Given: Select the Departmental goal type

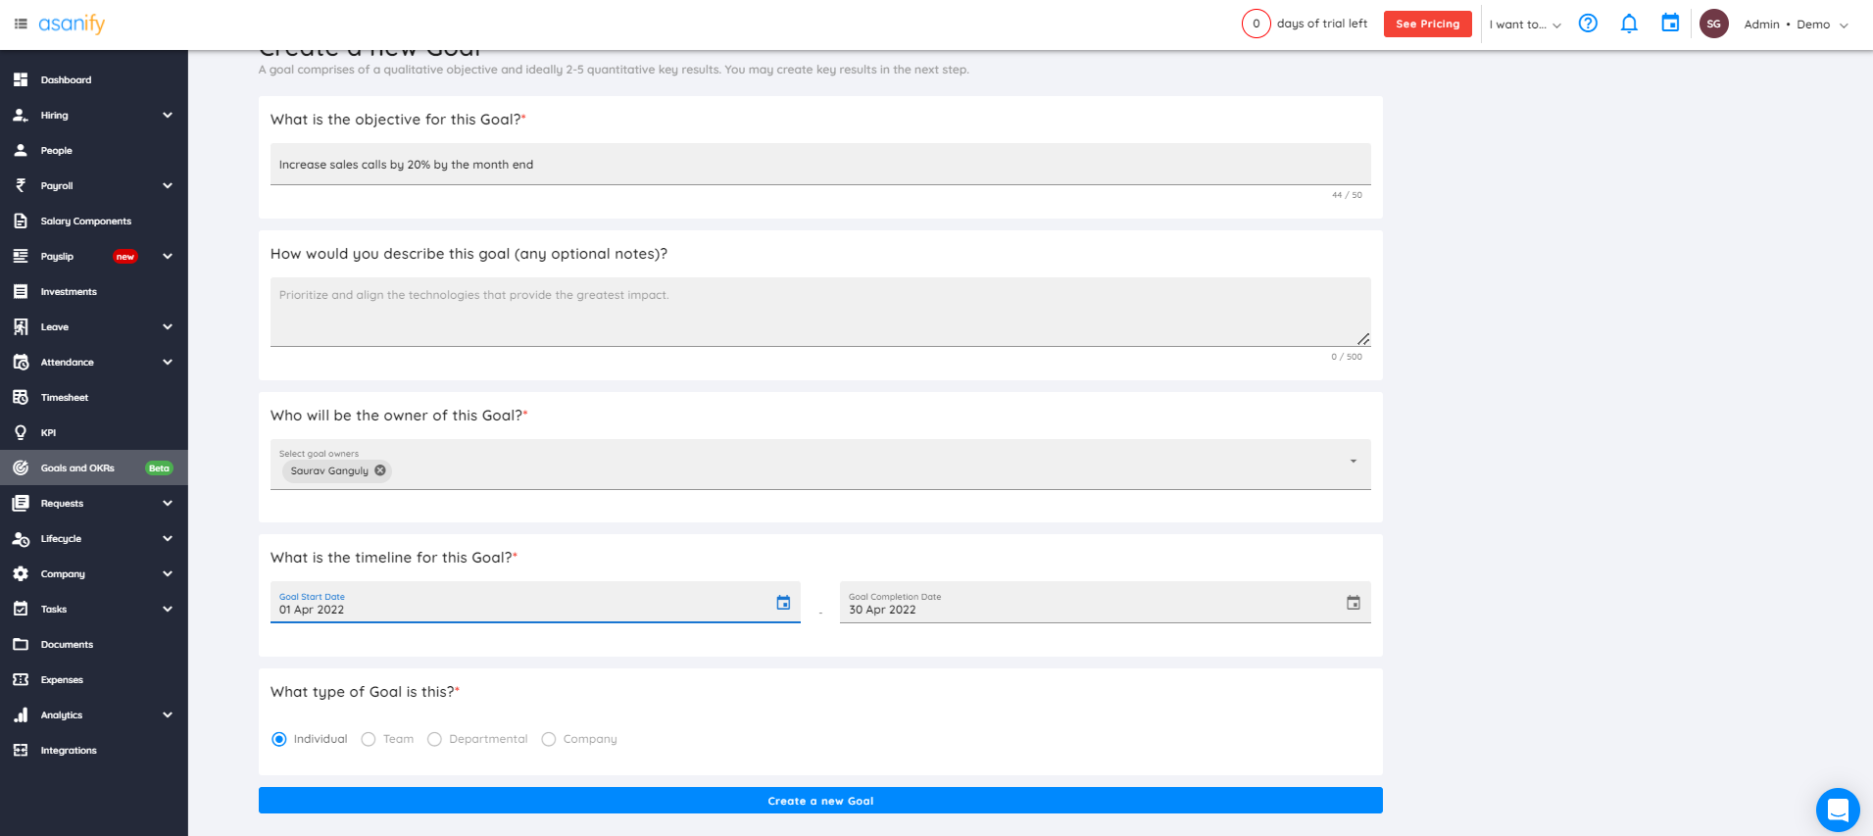Looking at the screenshot, I should pyautogui.click(x=435, y=739).
